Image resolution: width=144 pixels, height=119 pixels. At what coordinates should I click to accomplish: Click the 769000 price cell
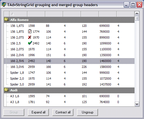(x=104, y=32)
